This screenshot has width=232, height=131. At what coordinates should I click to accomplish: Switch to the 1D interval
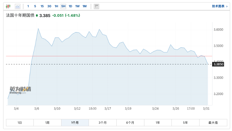click(x=70, y=6)
